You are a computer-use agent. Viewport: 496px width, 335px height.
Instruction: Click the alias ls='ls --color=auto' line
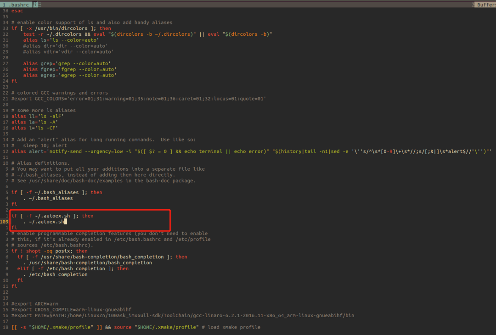coord(61,40)
